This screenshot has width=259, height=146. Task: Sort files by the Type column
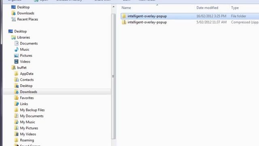235,8
